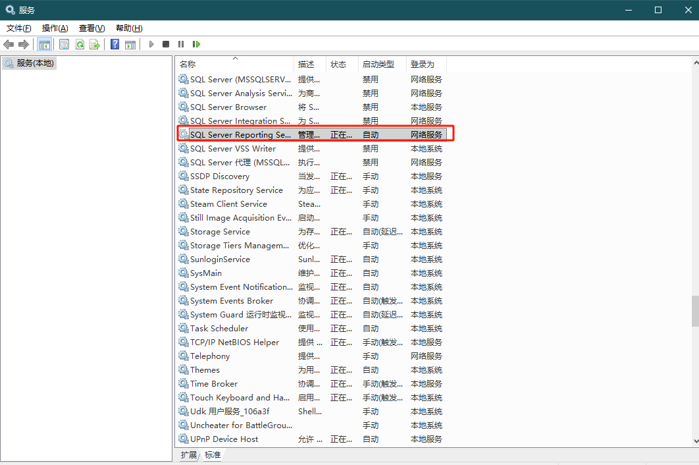Click the Refresh toolbar icon
699x465 pixels.
click(x=80, y=44)
